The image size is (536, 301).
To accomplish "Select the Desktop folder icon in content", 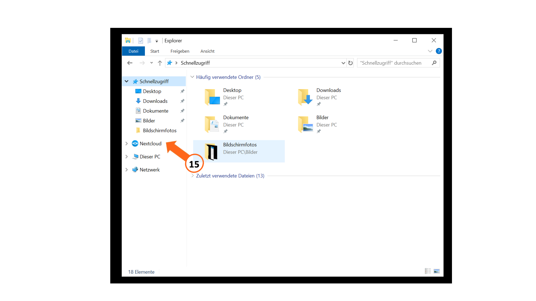I will 212,97.
